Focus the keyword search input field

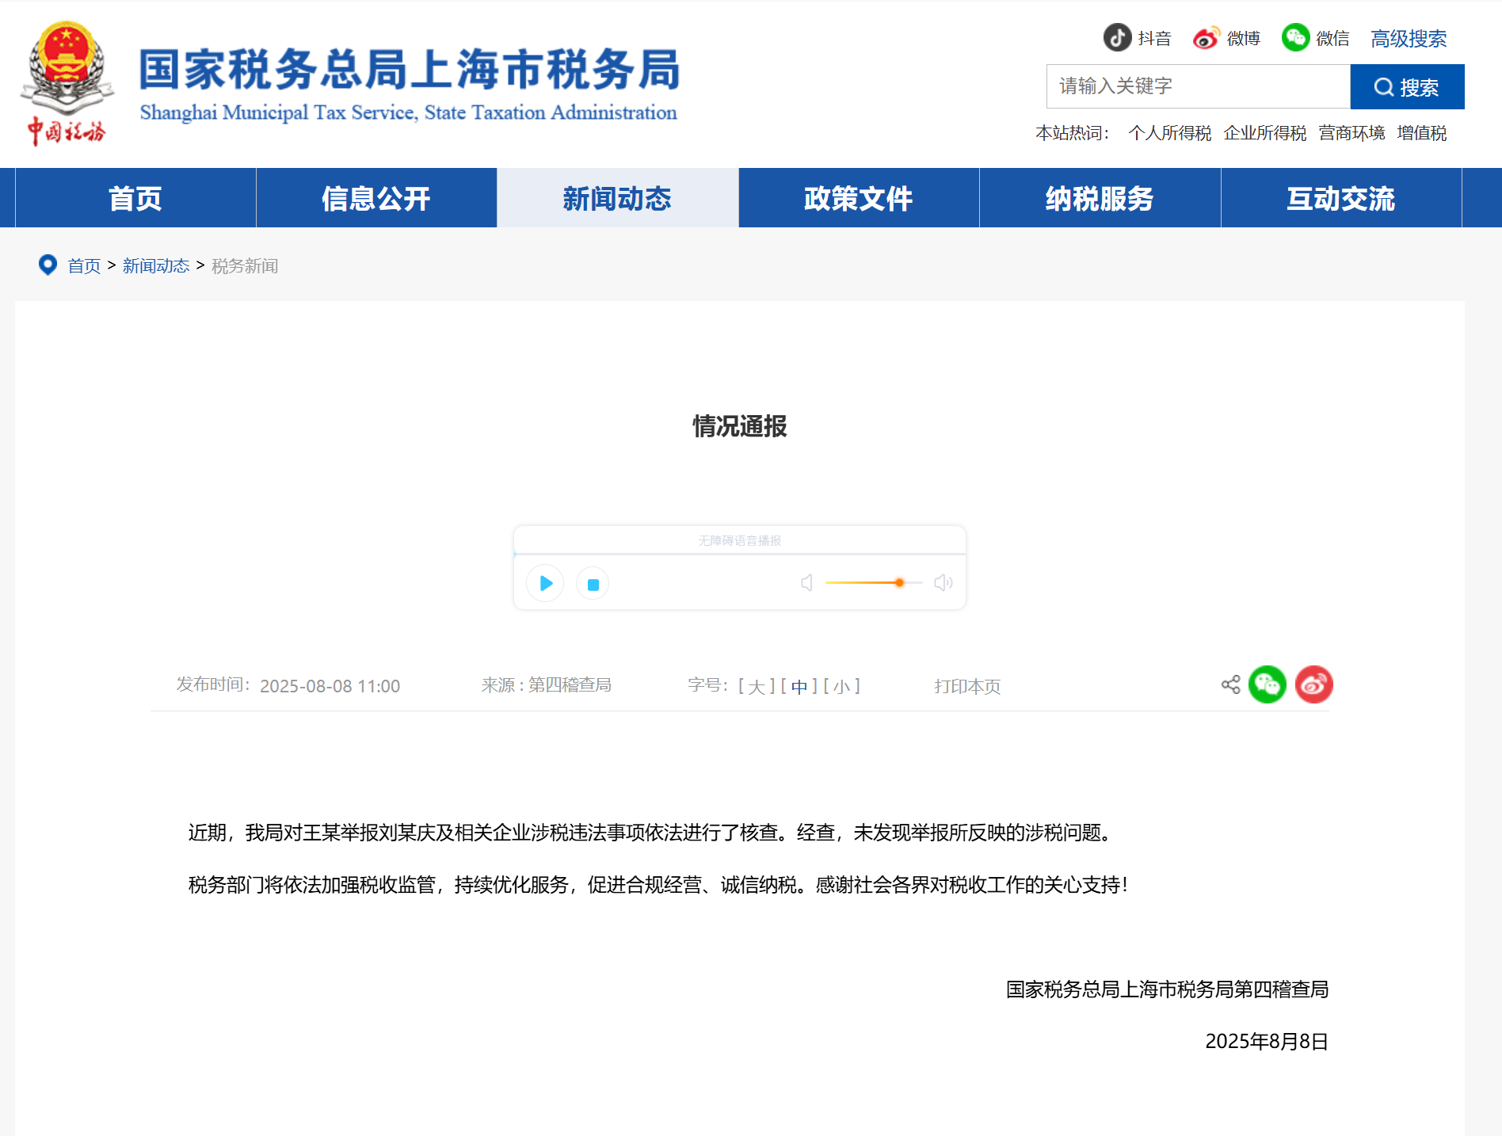tap(1198, 86)
